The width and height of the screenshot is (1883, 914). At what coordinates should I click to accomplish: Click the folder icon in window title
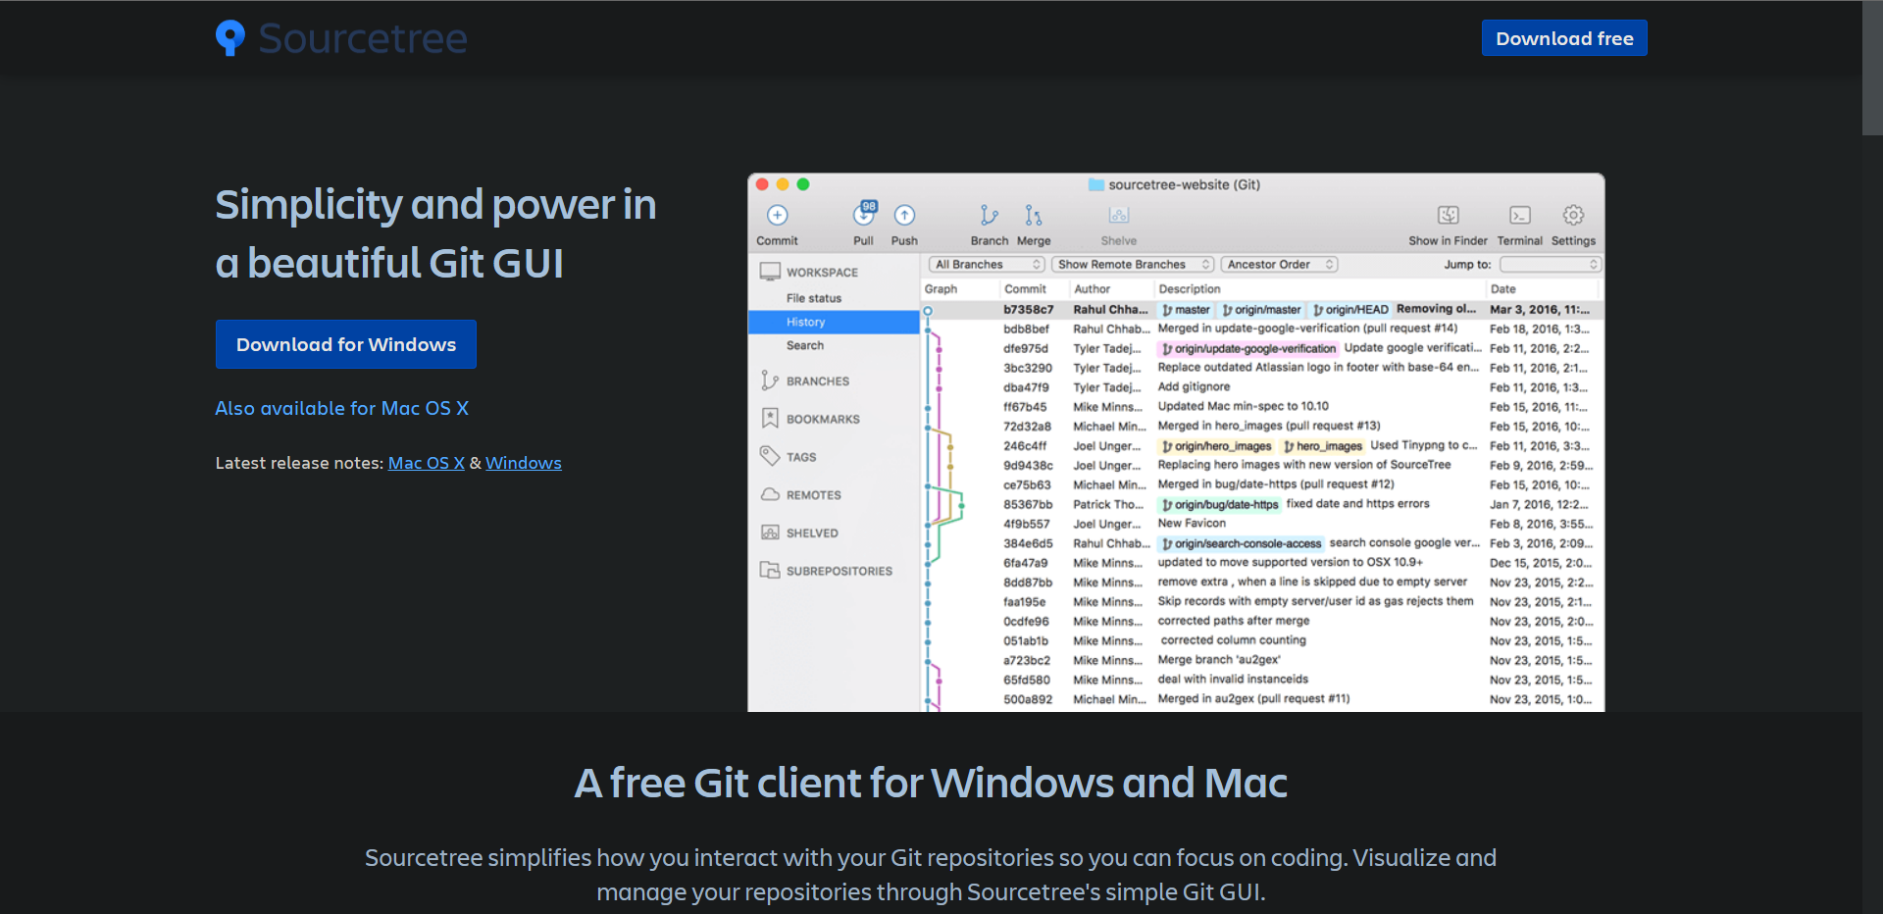[1096, 184]
